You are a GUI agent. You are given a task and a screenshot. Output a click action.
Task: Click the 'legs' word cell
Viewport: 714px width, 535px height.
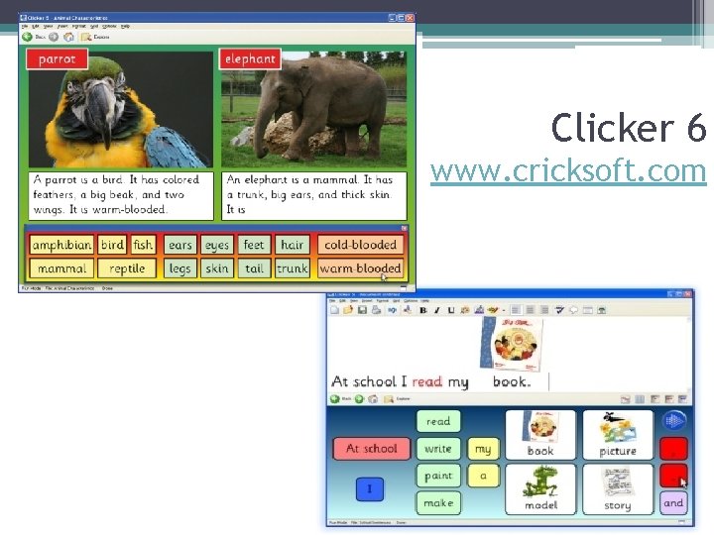(180, 268)
